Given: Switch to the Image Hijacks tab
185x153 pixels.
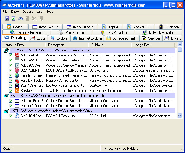Looking at the screenshot, I should (80, 27).
